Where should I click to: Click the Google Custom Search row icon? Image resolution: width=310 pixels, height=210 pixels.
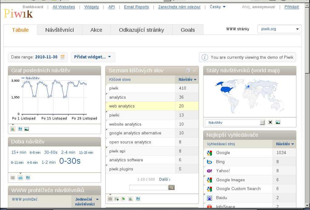click(209, 189)
